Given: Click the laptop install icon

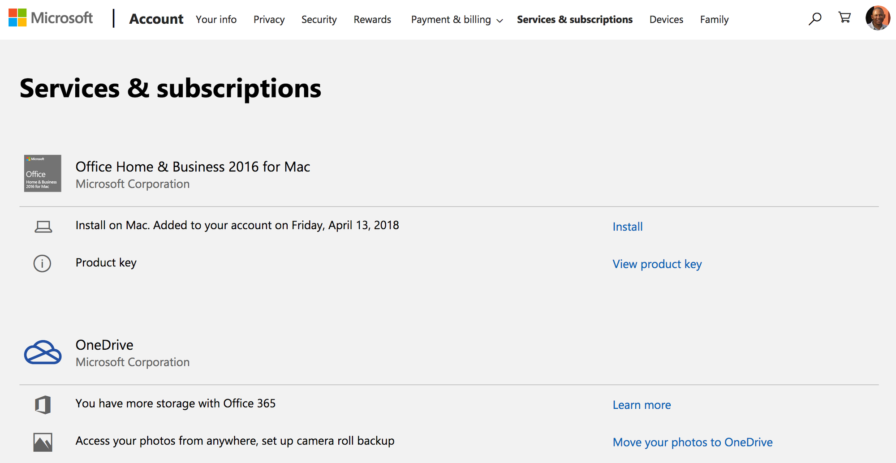Looking at the screenshot, I should (x=43, y=227).
